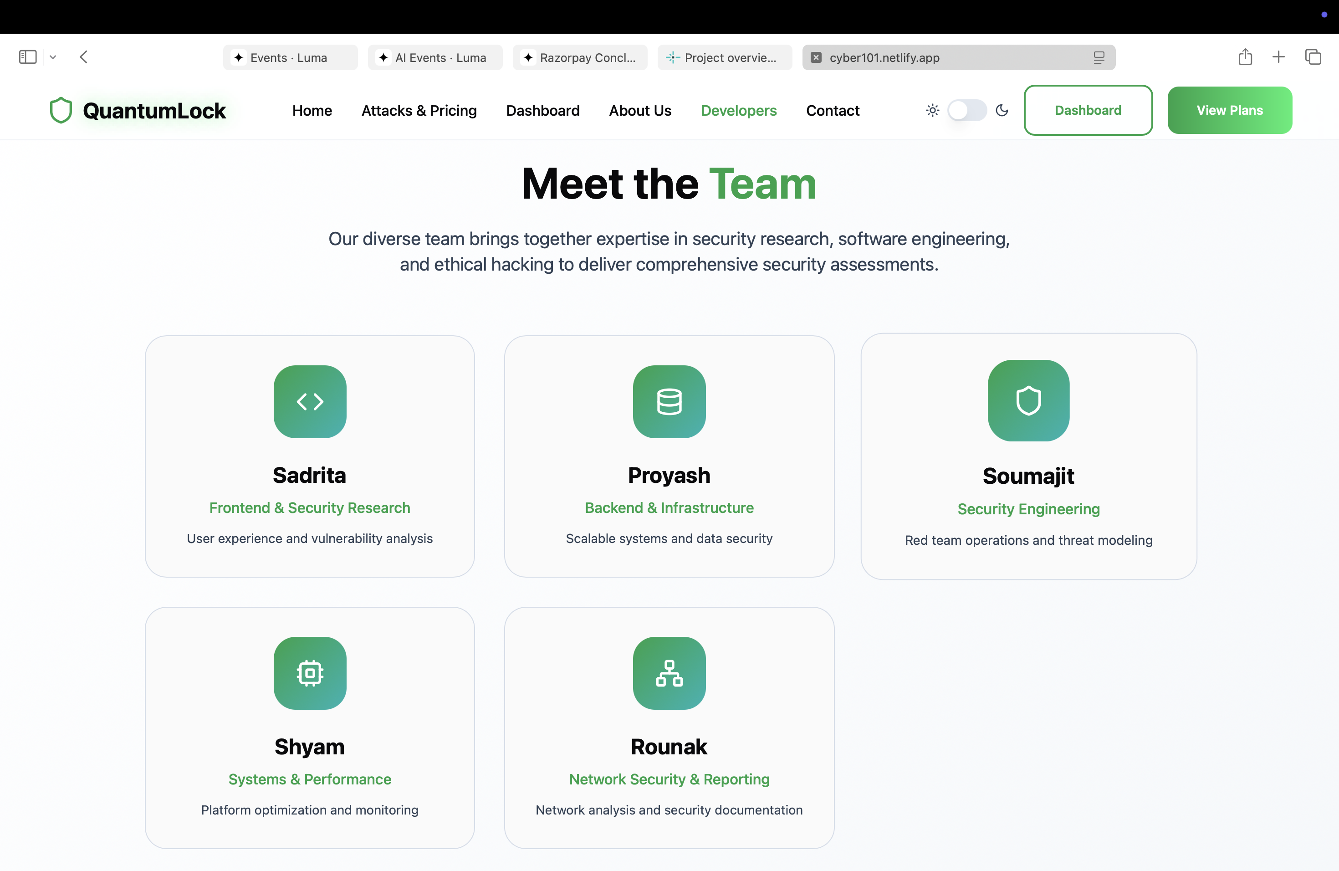Click Shyam's CPU chip icon

(x=310, y=673)
